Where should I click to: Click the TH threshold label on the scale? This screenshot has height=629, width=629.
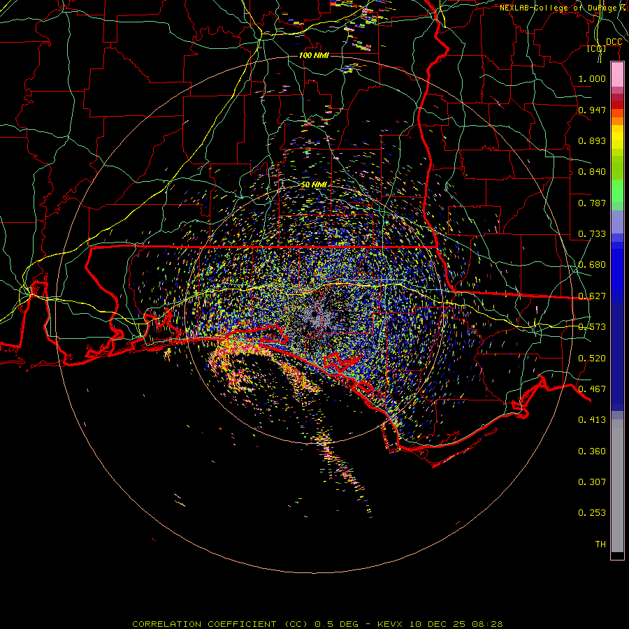[600, 544]
